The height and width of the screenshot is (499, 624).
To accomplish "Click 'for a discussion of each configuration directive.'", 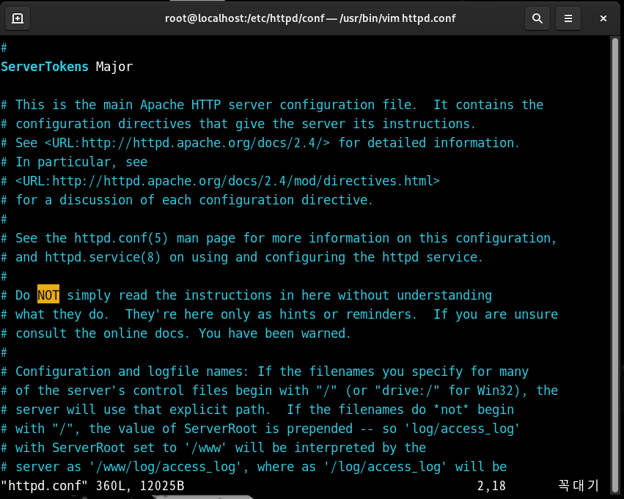I will coord(194,200).
